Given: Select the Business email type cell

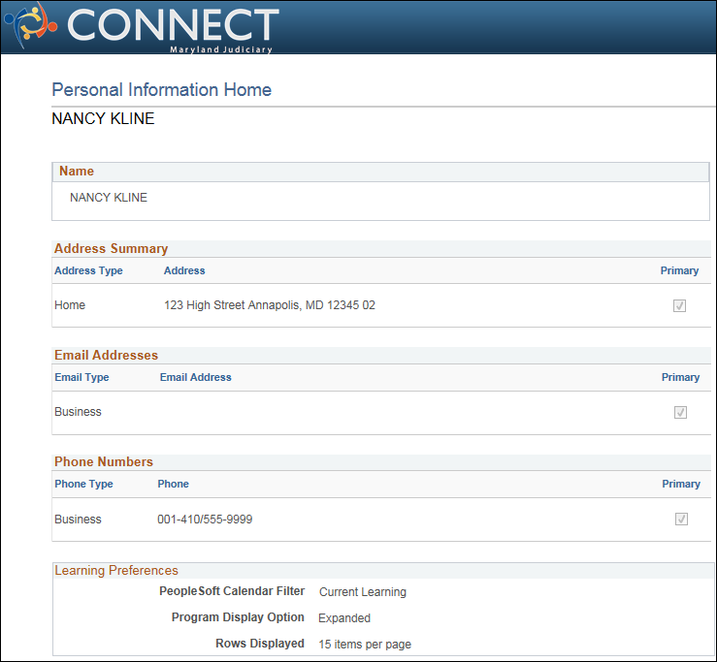Looking at the screenshot, I should coord(78,412).
